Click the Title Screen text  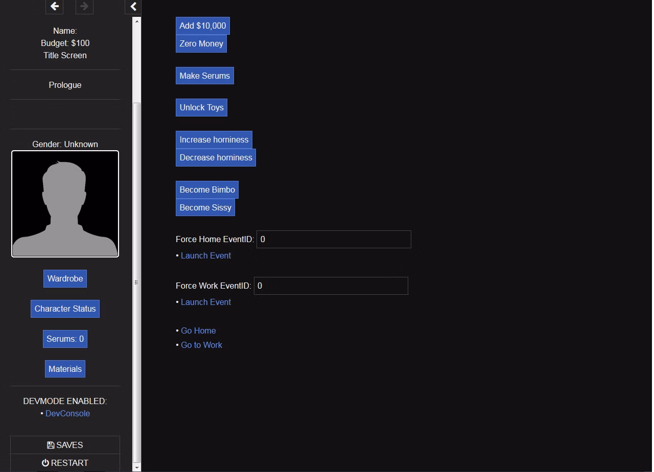pos(65,55)
